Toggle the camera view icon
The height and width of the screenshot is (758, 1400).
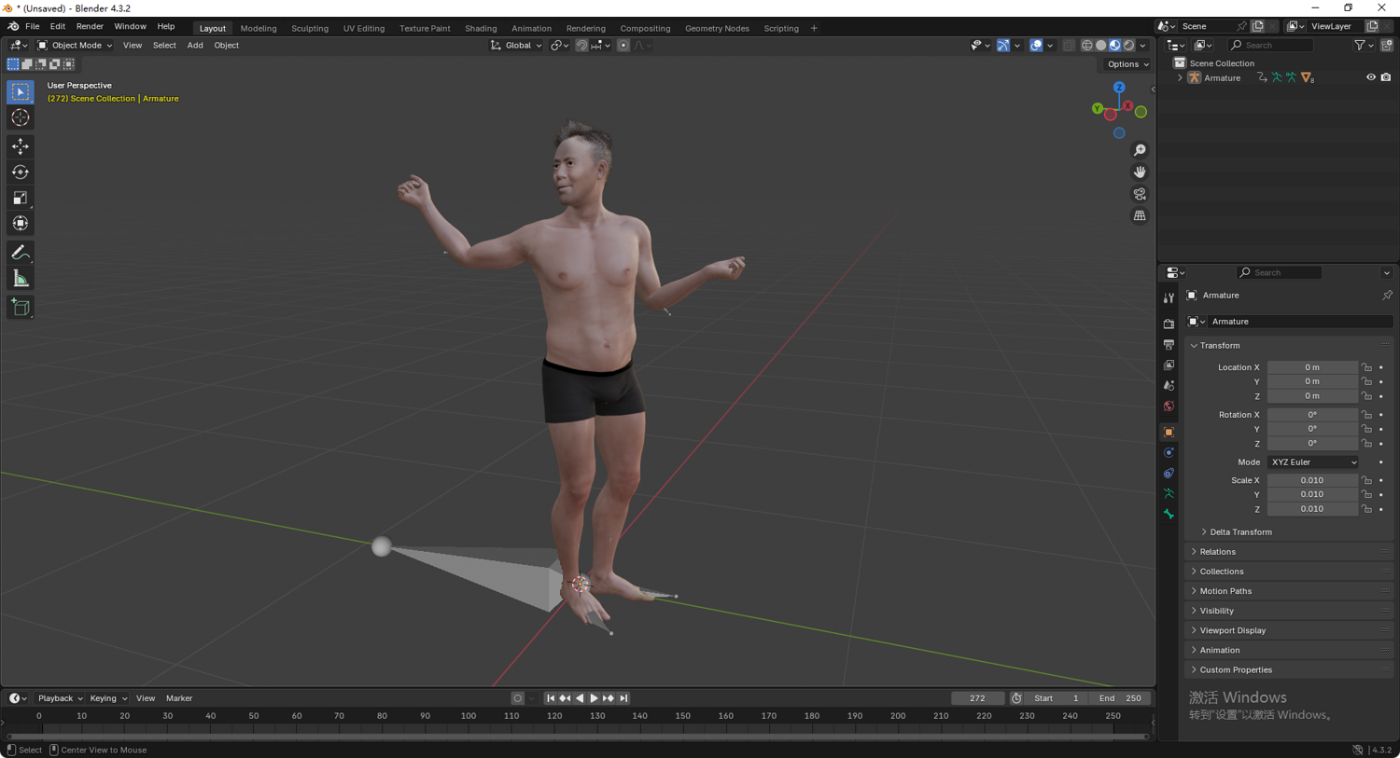coord(1140,194)
